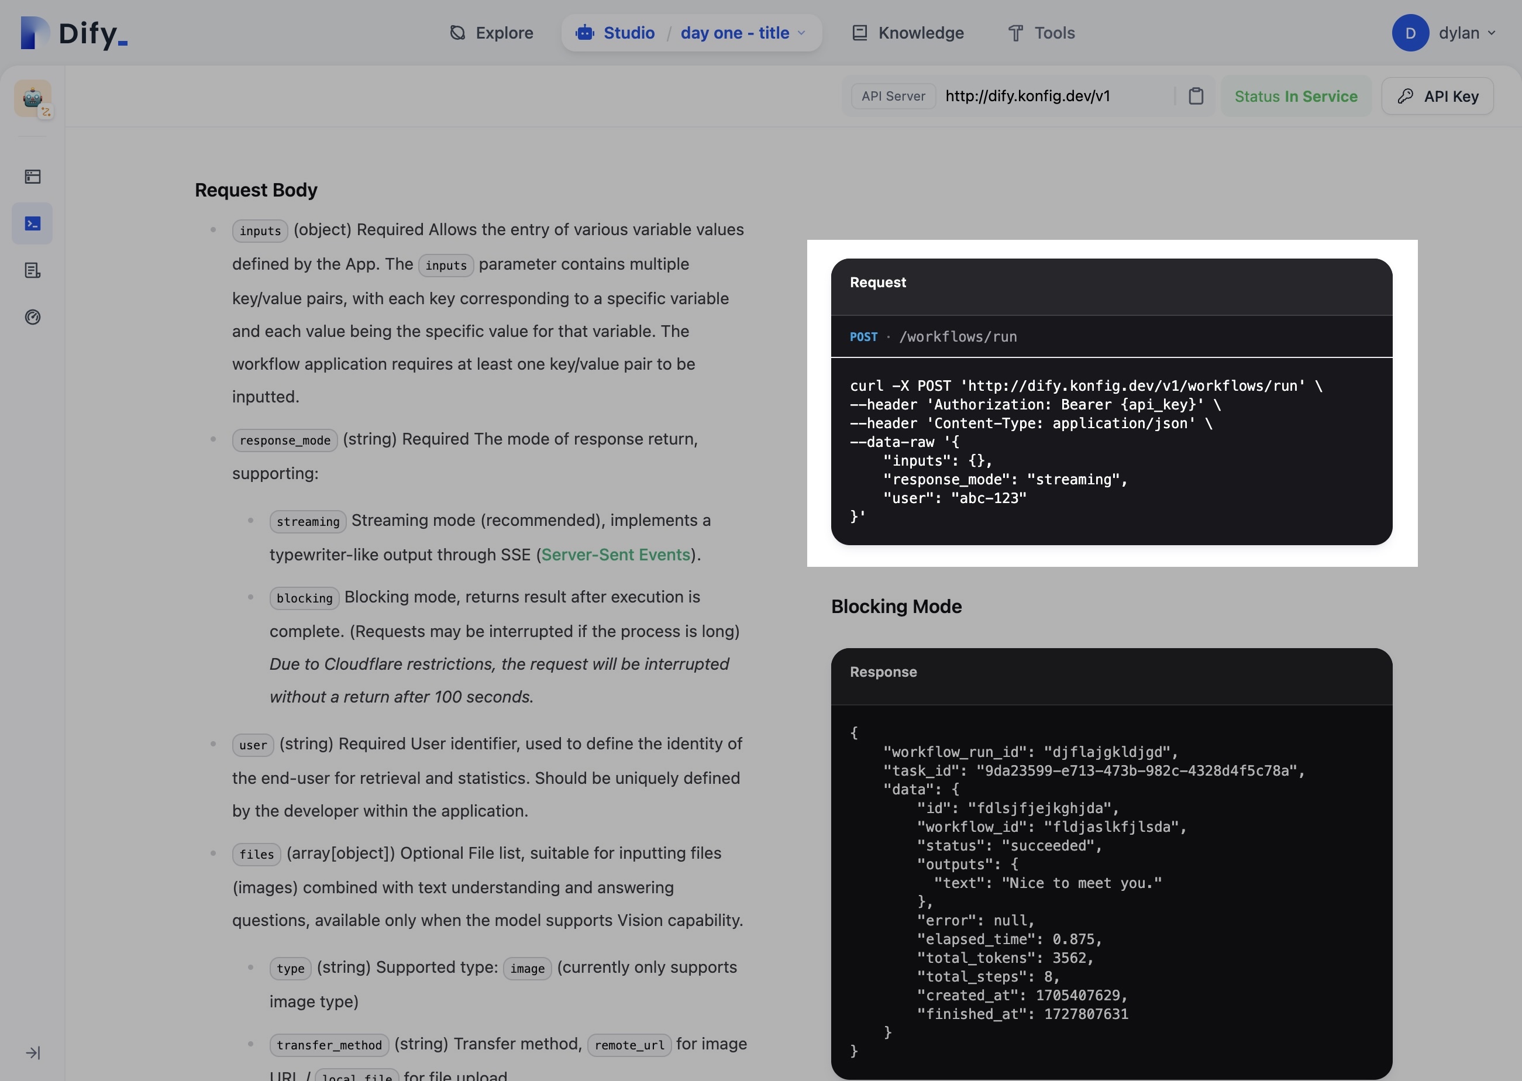1522x1081 pixels.
Task: Click the Studio robot icon
Action: point(585,33)
